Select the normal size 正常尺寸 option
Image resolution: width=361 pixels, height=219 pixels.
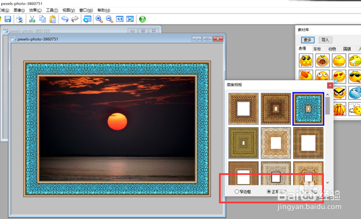click(277, 192)
